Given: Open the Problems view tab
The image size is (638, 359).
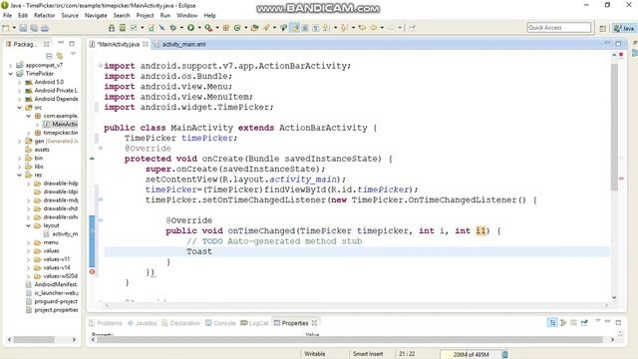Looking at the screenshot, I should 106,323.
